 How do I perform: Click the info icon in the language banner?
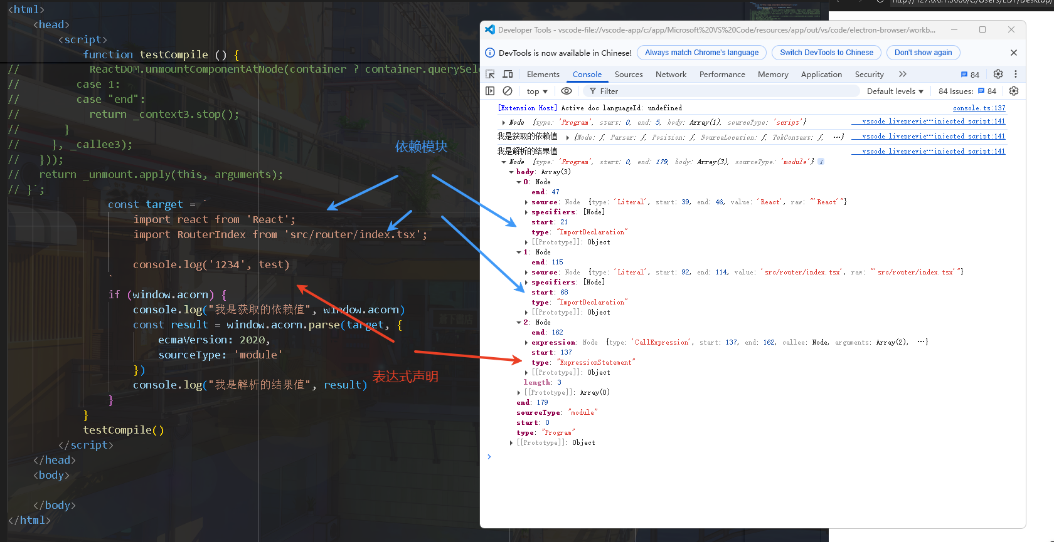pyautogui.click(x=490, y=53)
